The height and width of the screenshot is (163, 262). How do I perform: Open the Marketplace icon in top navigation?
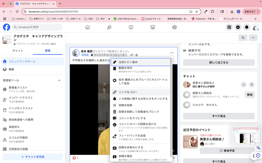(x=152, y=27)
